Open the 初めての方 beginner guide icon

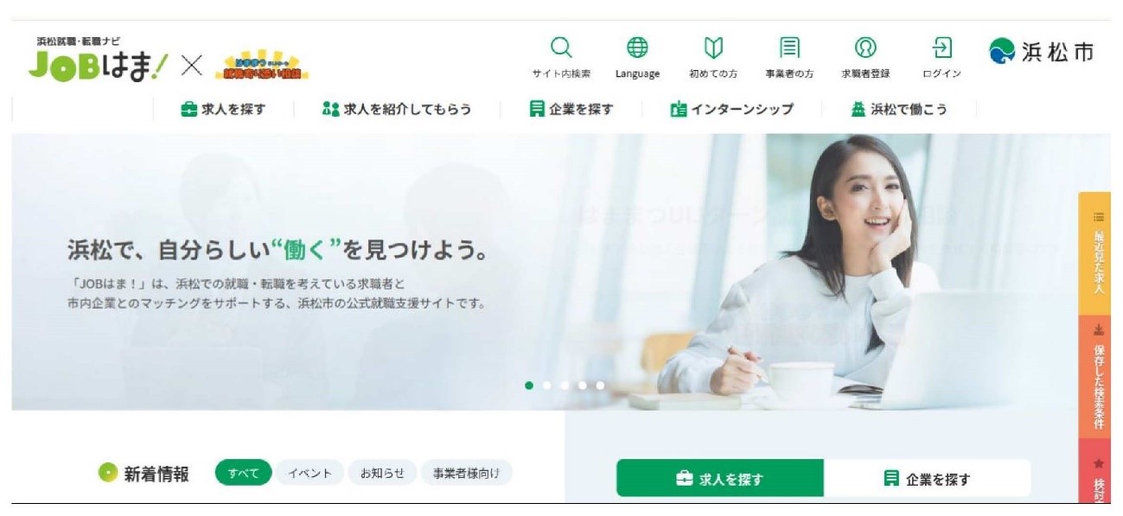coord(713,47)
